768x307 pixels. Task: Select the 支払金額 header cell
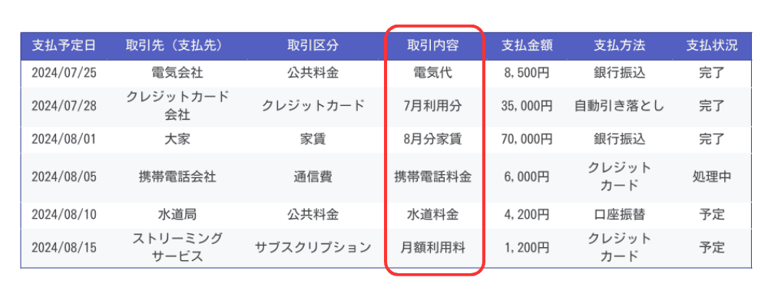tap(527, 46)
